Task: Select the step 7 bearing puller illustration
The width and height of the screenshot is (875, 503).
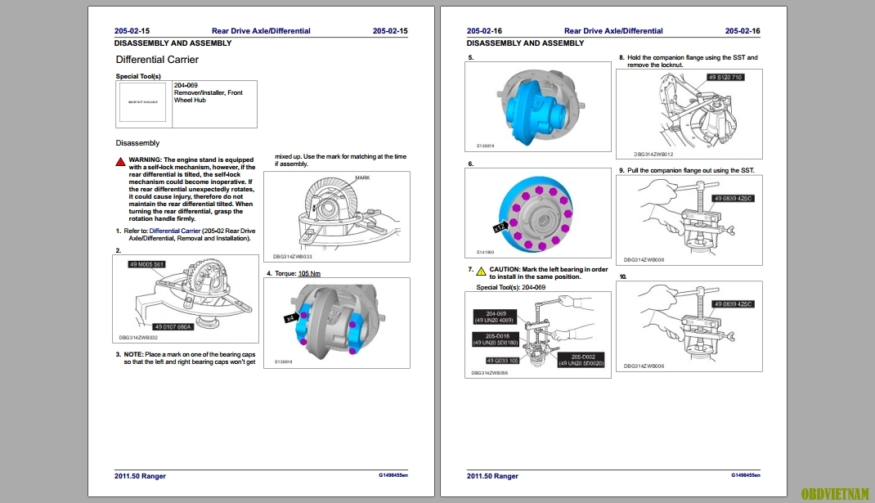Action: click(538, 335)
